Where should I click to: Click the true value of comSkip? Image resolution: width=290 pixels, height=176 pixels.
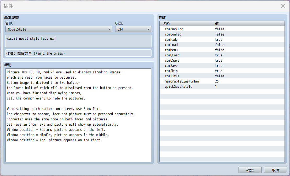(x=219, y=71)
